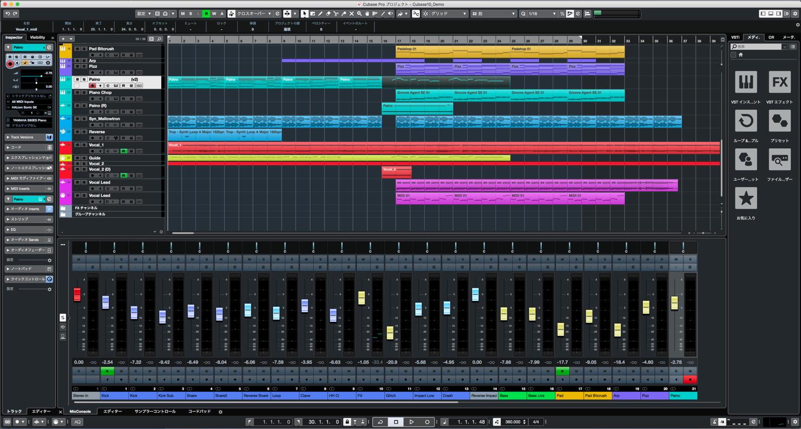Open the 拍 grid type dropdown
The image size is (801, 429).
coord(494,14)
